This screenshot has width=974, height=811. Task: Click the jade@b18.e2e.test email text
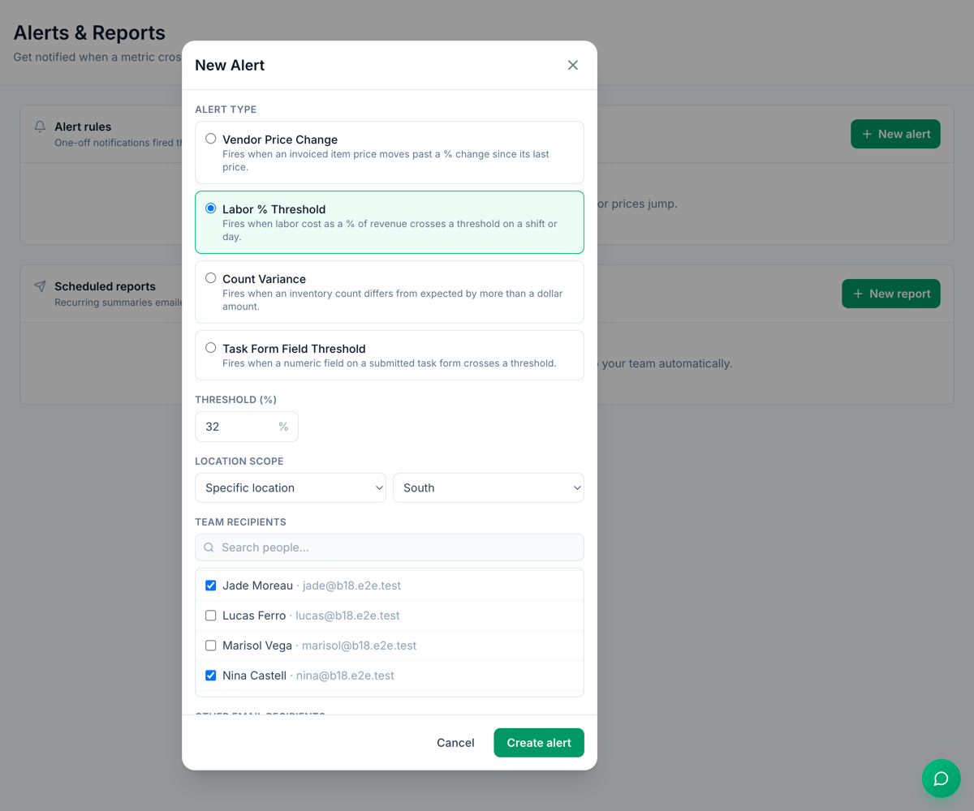point(352,586)
